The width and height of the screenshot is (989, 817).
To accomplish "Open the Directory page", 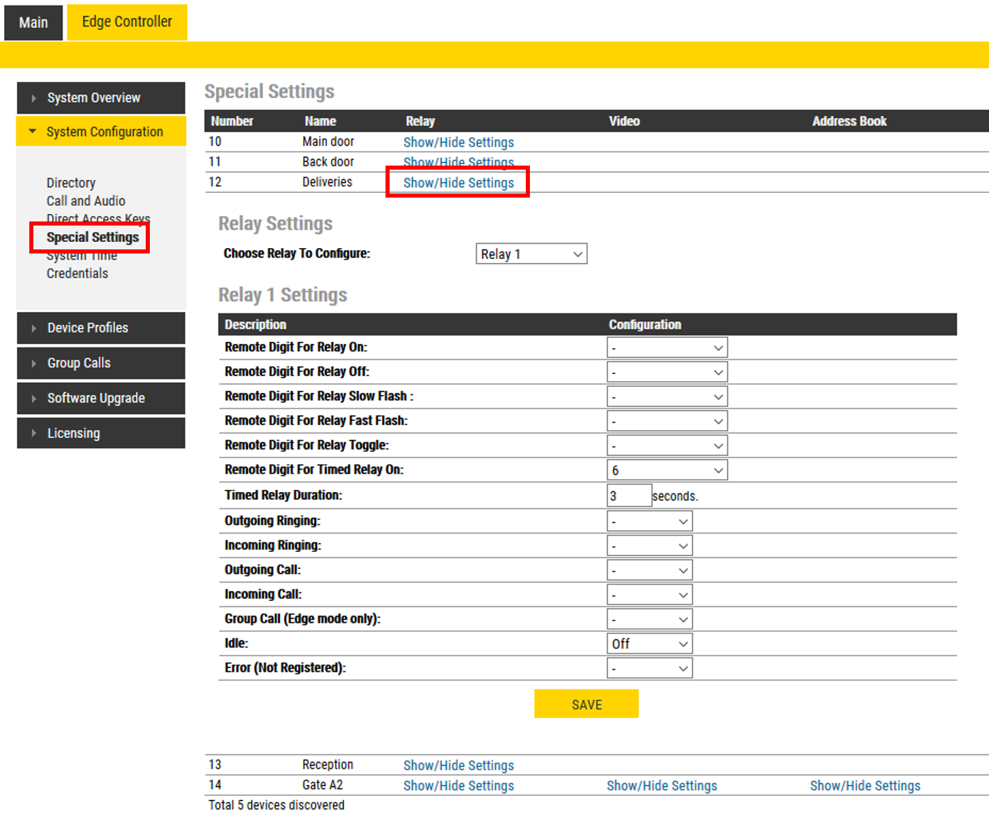I will 71,183.
